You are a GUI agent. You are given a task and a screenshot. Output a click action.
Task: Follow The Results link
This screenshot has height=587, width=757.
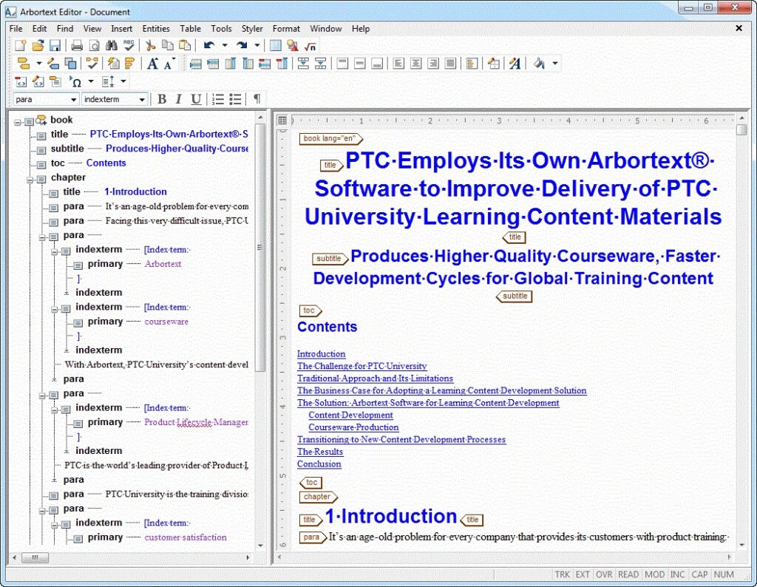click(x=320, y=452)
